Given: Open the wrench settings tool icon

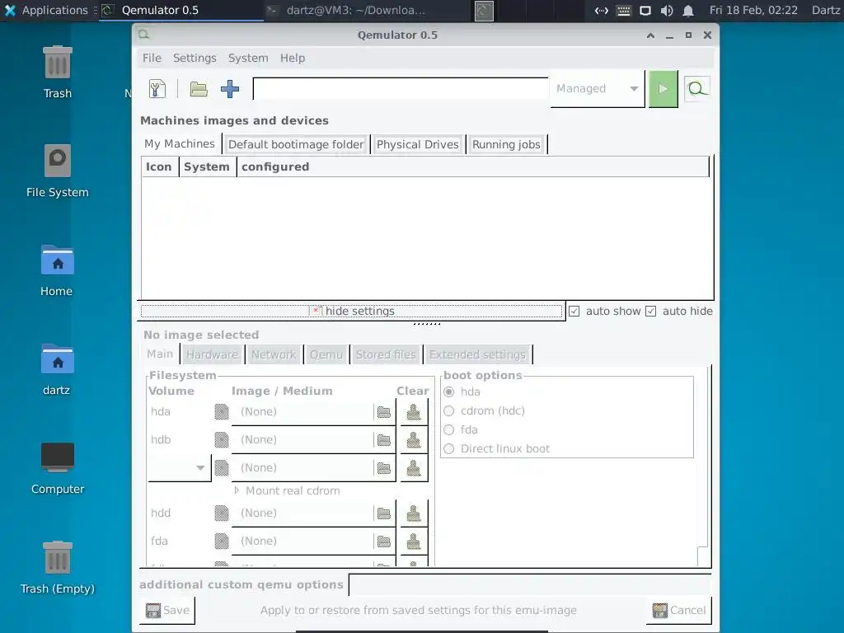Looking at the screenshot, I should tap(157, 89).
